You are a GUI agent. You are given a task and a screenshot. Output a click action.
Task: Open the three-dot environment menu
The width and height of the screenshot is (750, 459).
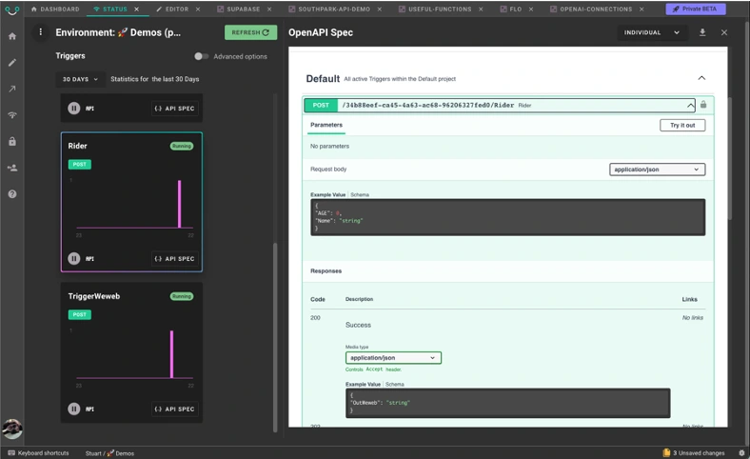[x=41, y=32]
